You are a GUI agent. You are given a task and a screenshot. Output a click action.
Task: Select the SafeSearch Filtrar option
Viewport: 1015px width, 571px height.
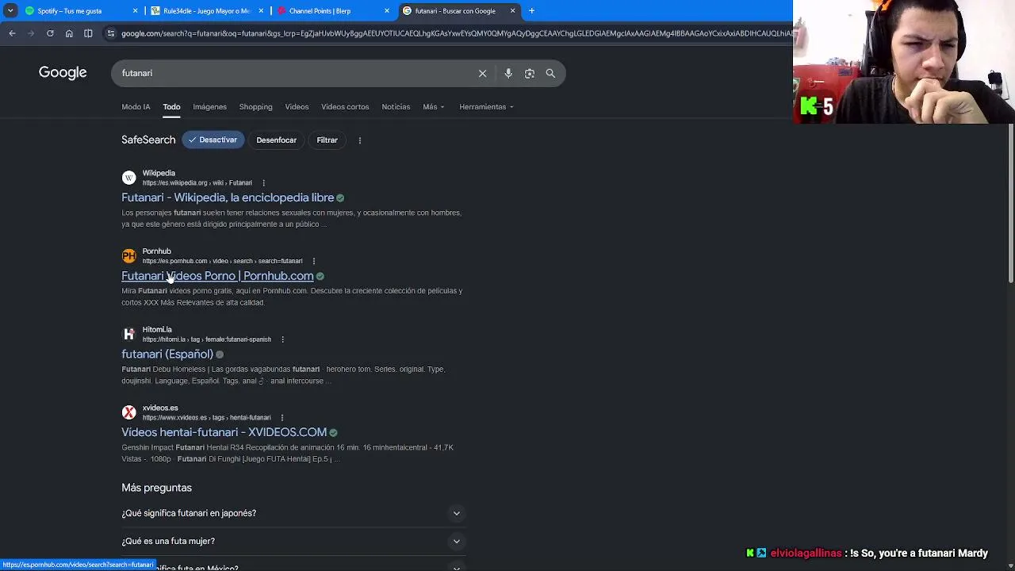click(x=327, y=140)
